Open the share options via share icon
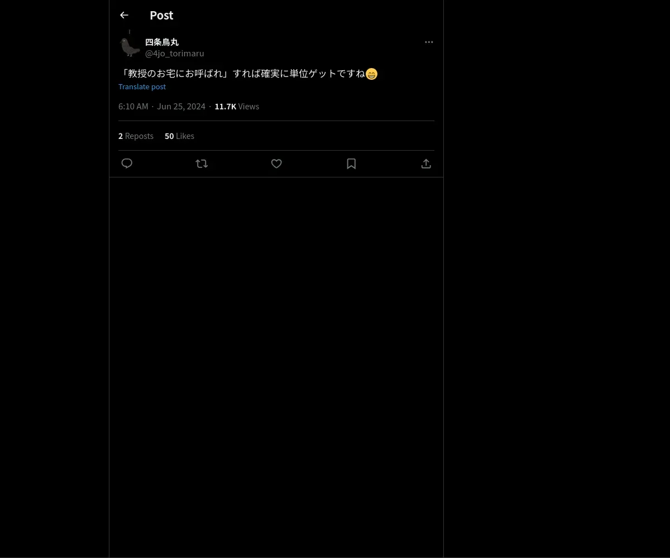 pos(426,163)
